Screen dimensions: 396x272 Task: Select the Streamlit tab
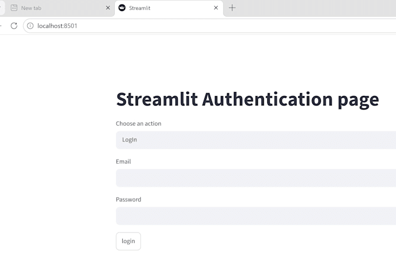click(169, 8)
